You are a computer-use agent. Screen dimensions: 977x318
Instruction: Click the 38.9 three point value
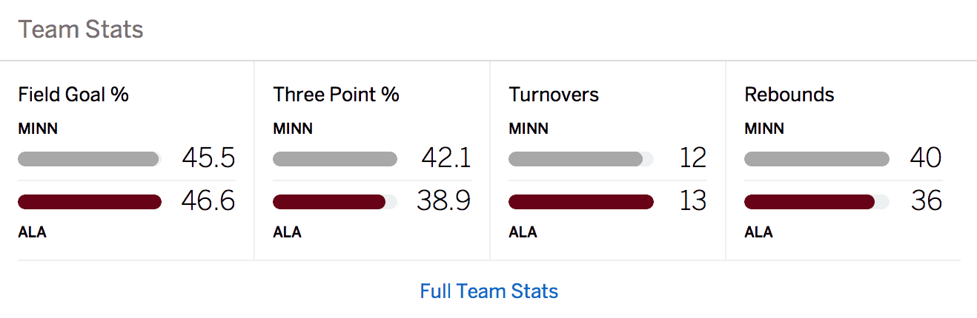[x=444, y=201]
